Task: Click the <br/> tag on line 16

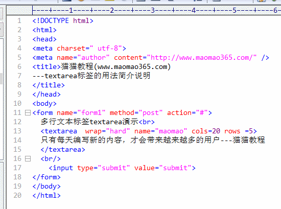Action: [51, 158]
